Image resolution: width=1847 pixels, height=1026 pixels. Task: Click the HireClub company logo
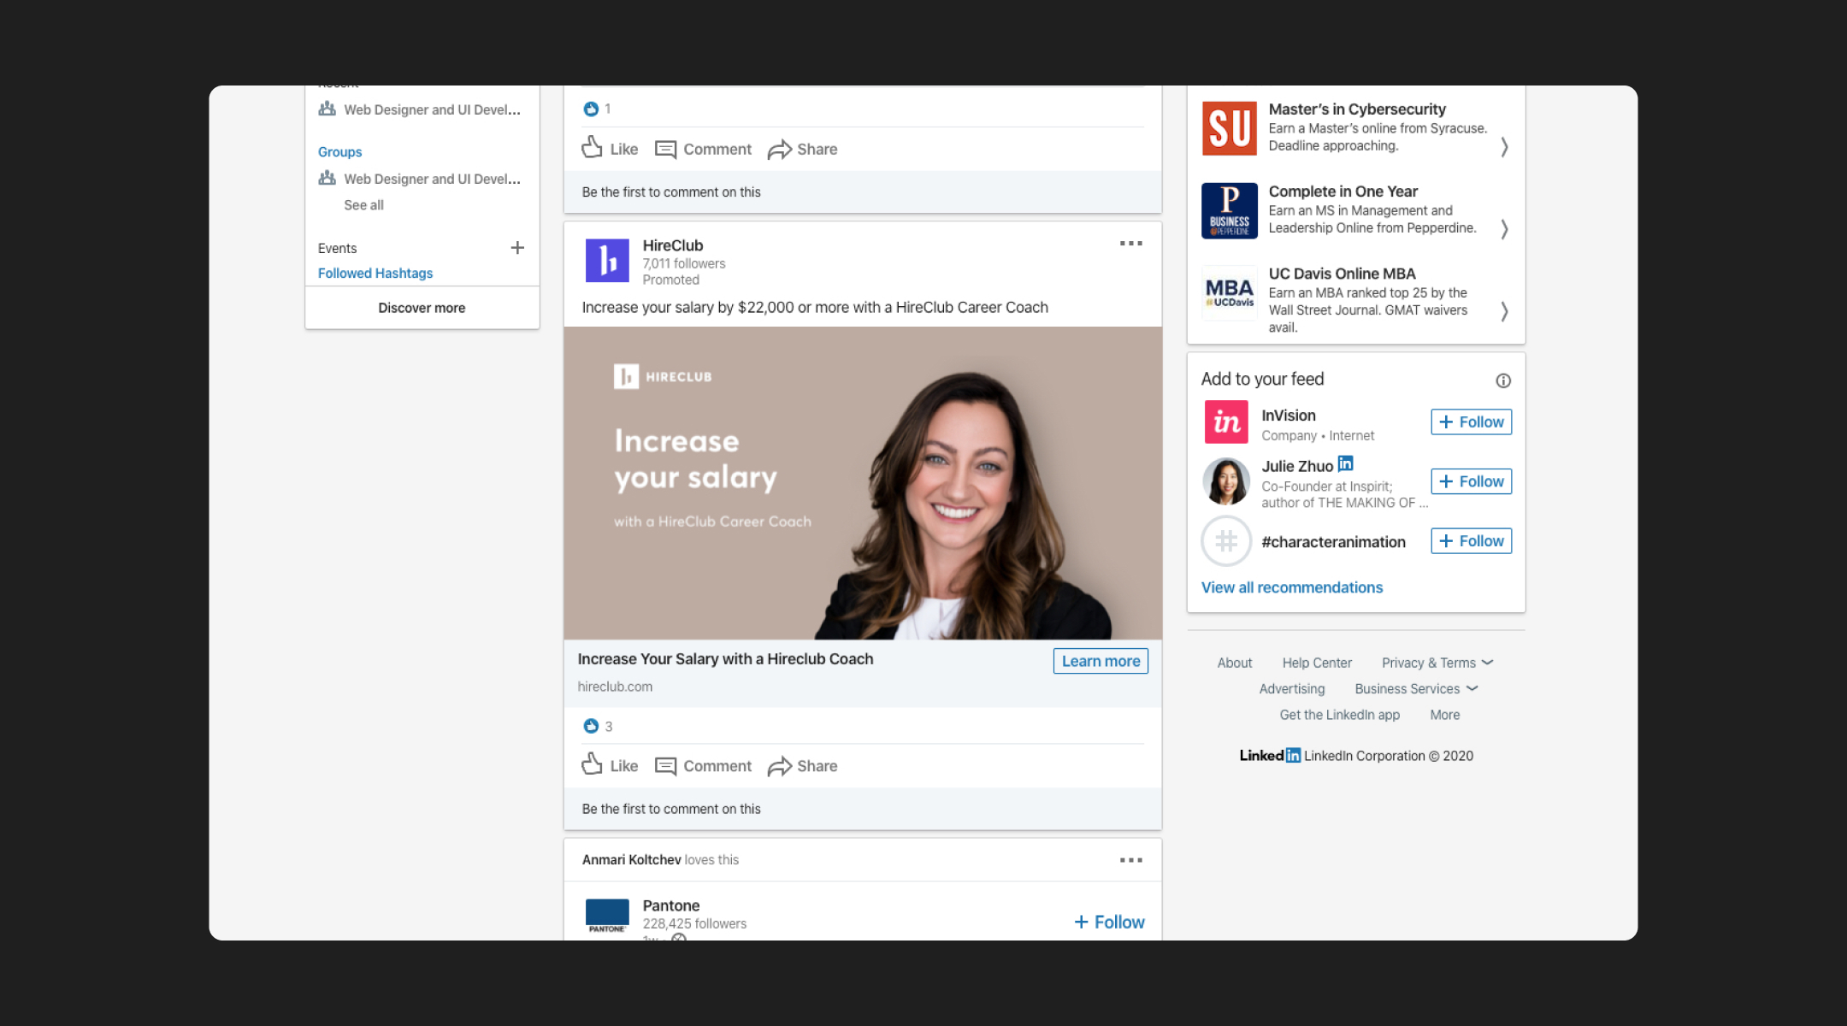607,261
